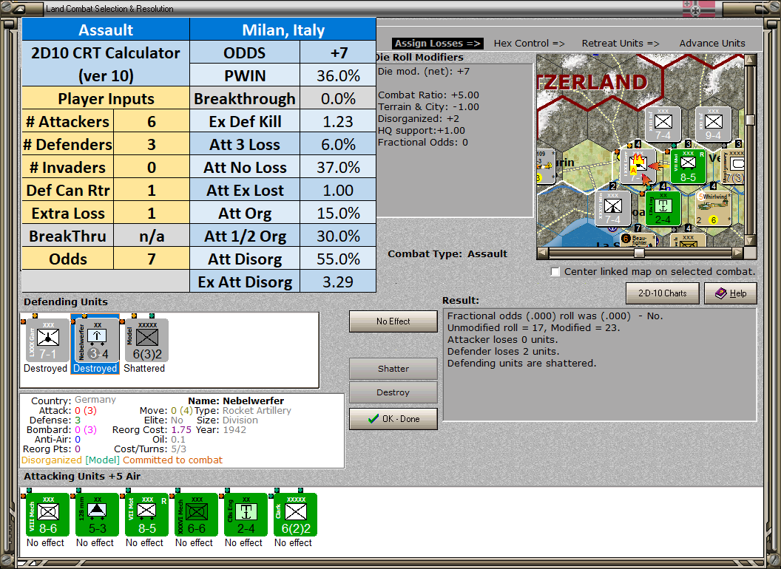Viewport: 781px width, 569px height.
Task: Click the "Unmodified roll = 17" result line
Action: (533, 327)
